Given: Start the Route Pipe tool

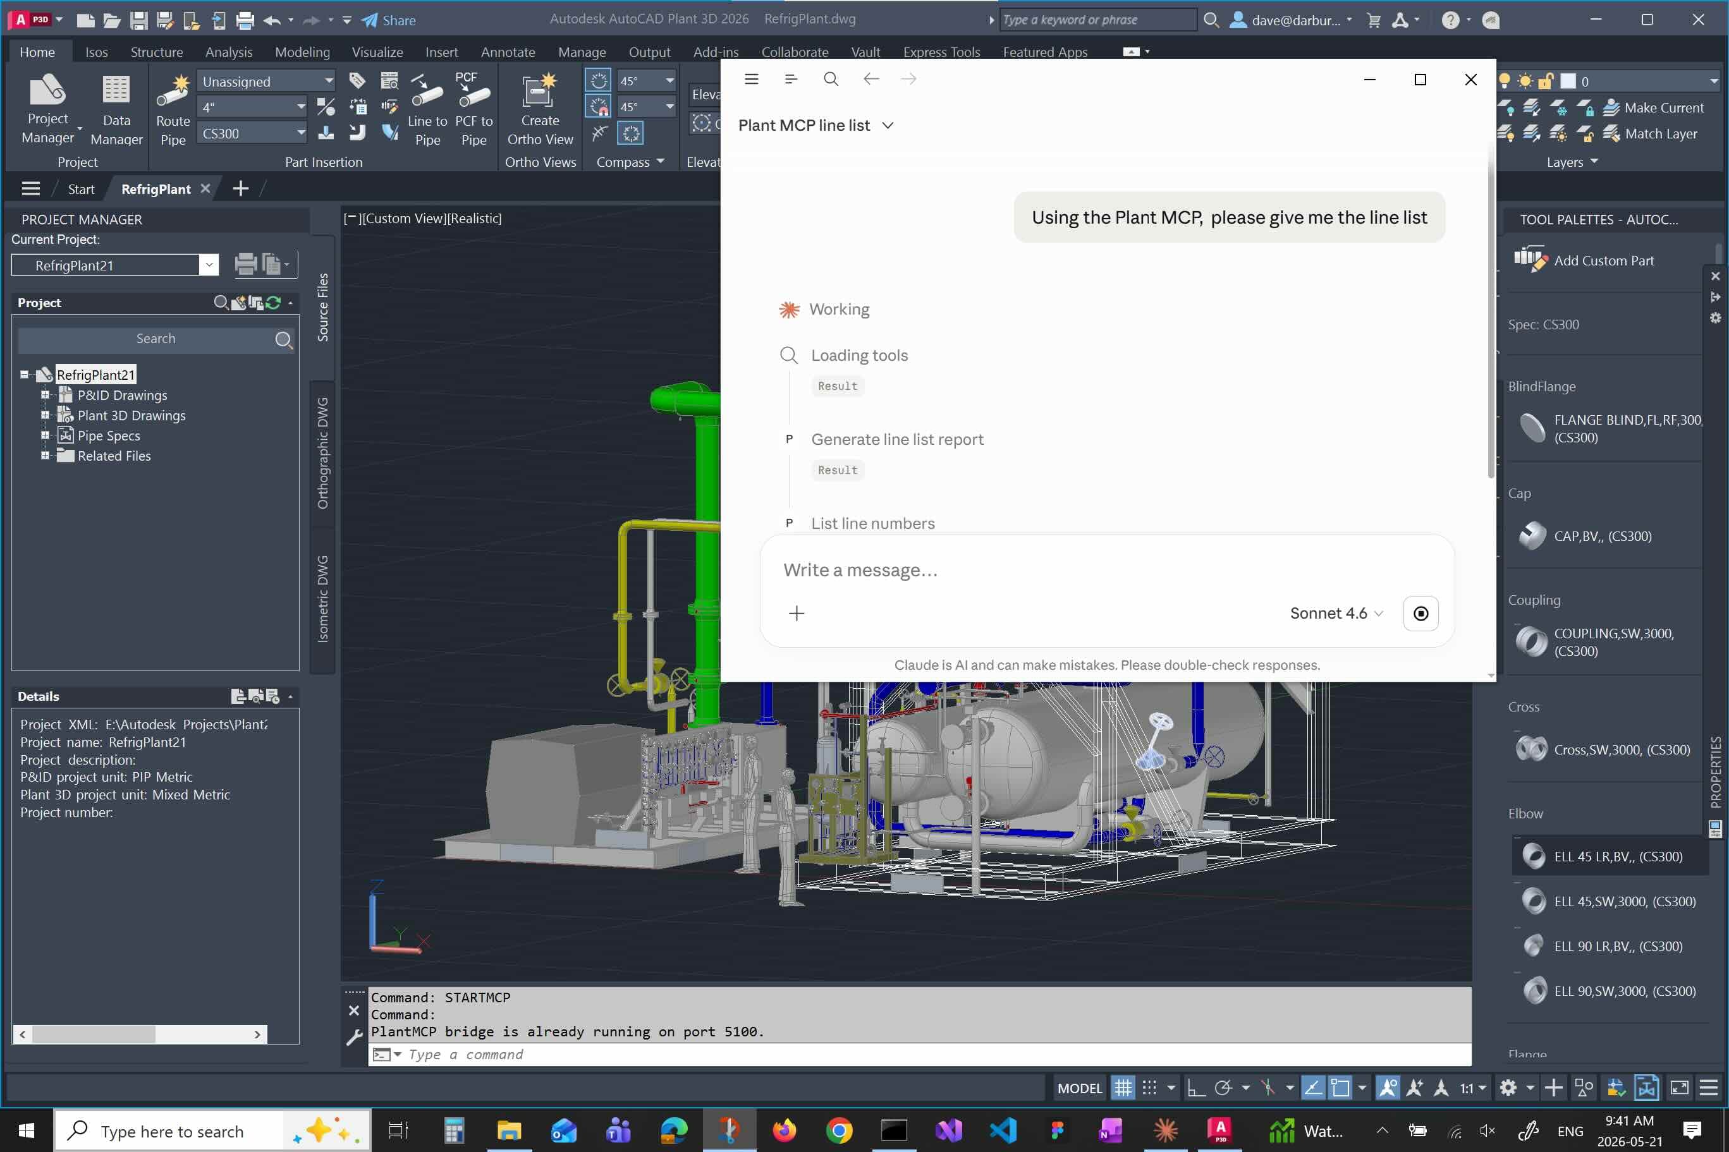Looking at the screenshot, I should pyautogui.click(x=173, y=109).
